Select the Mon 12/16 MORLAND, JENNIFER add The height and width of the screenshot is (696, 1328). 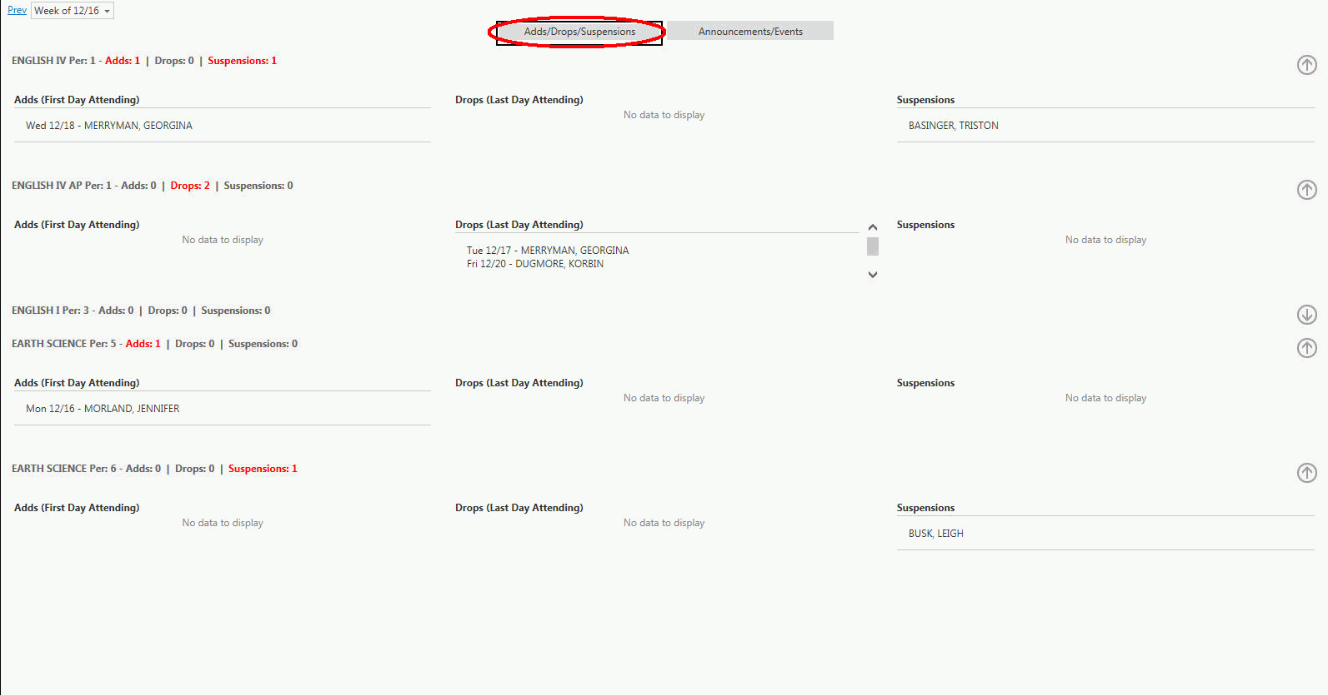[x=103, y=409]
